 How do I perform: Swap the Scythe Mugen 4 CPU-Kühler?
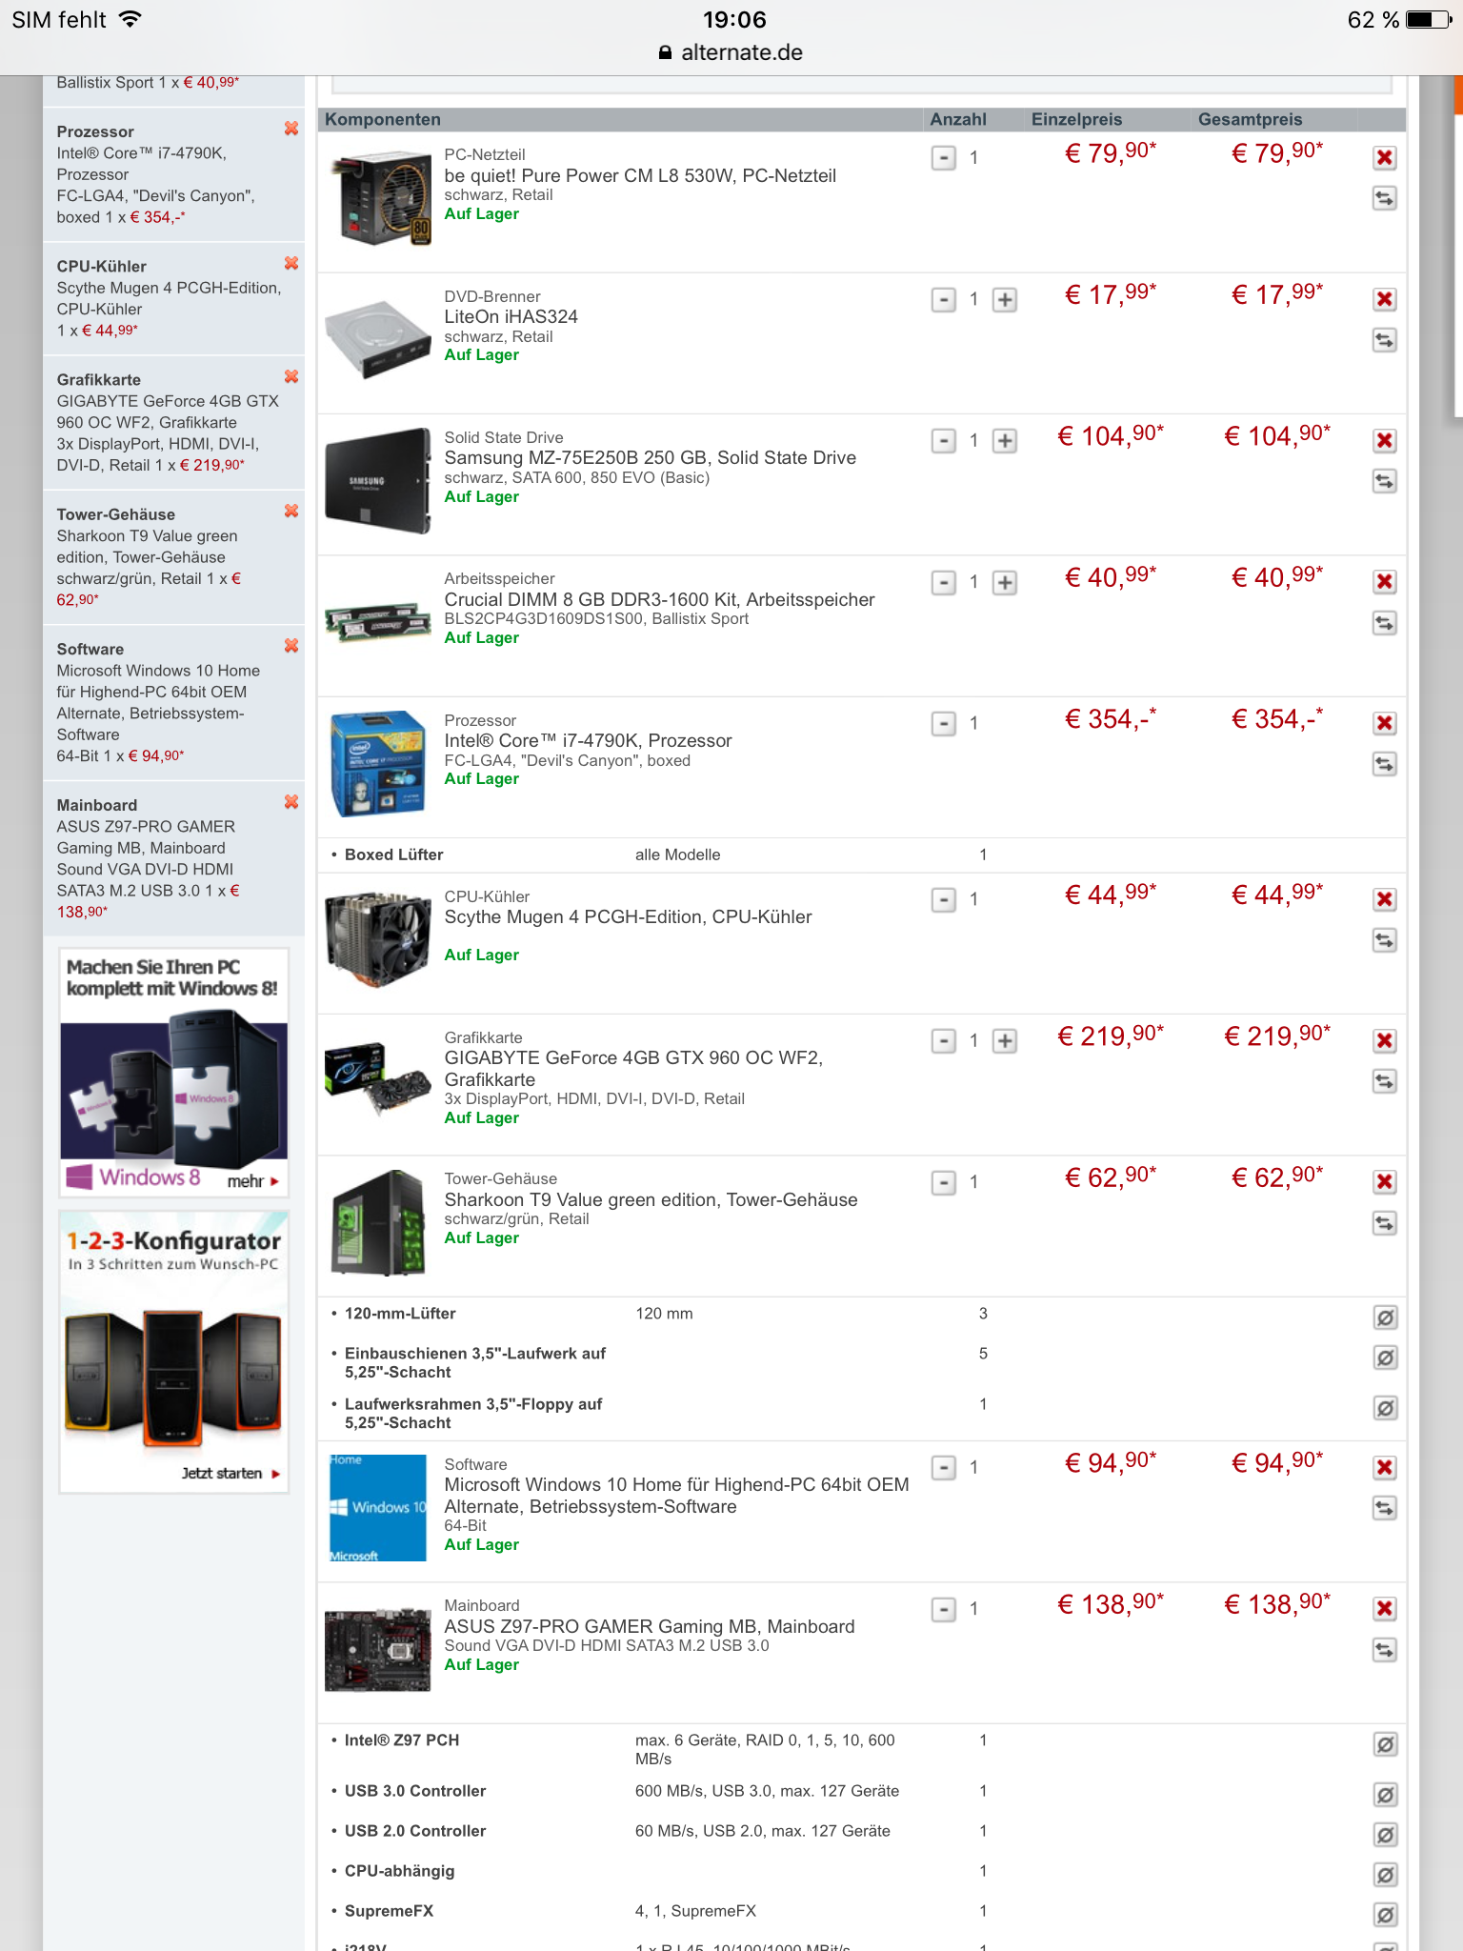[1385, 941]
